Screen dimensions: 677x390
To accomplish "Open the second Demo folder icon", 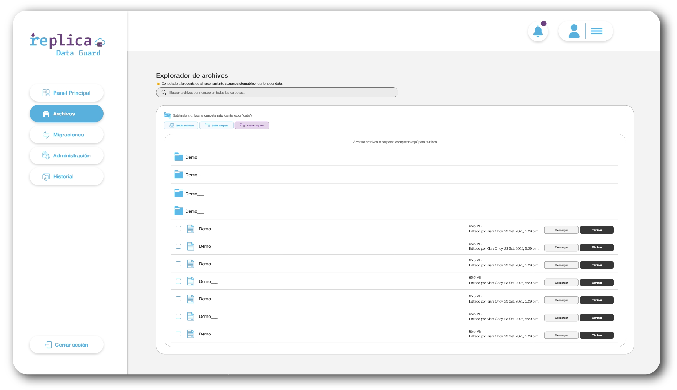I will [x=179, y=175].
